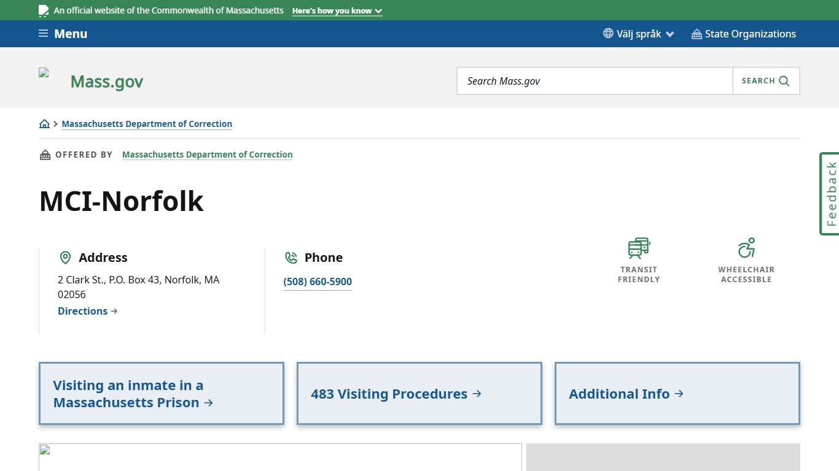The width and height of the screenshot is (839, 471).
Task: Click the Massachusetts Department of Correction breadcrumb link
Action: click(x=147, y=123)
